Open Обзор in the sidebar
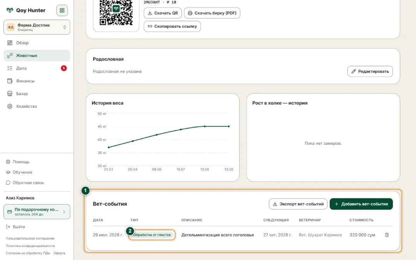The image size is (416, 260). [37, 43]
